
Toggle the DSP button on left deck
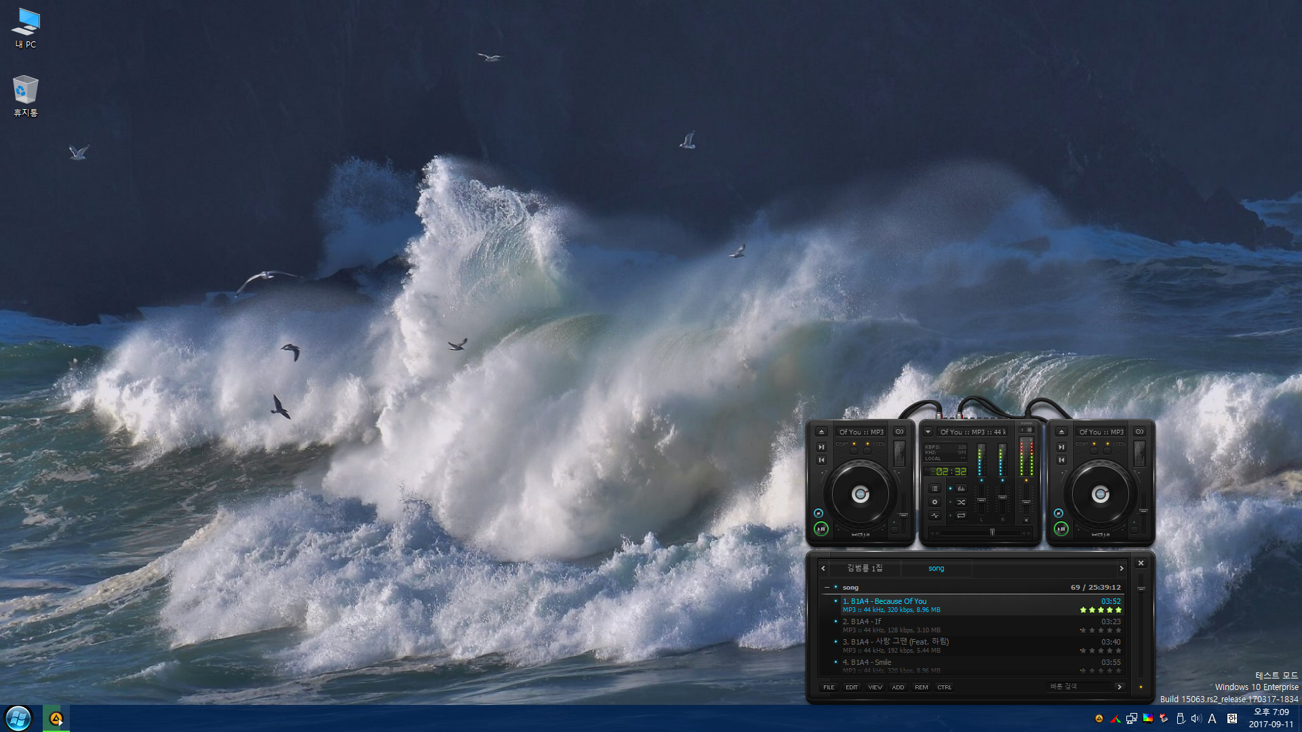pos(853,449)
